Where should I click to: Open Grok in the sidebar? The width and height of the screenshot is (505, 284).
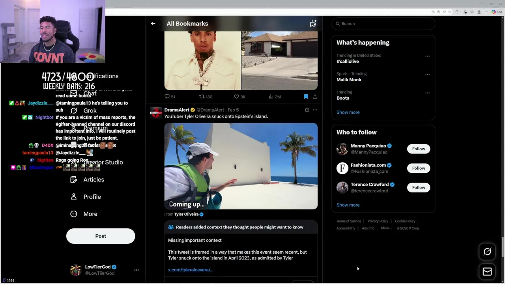click(x=90, y=110)
